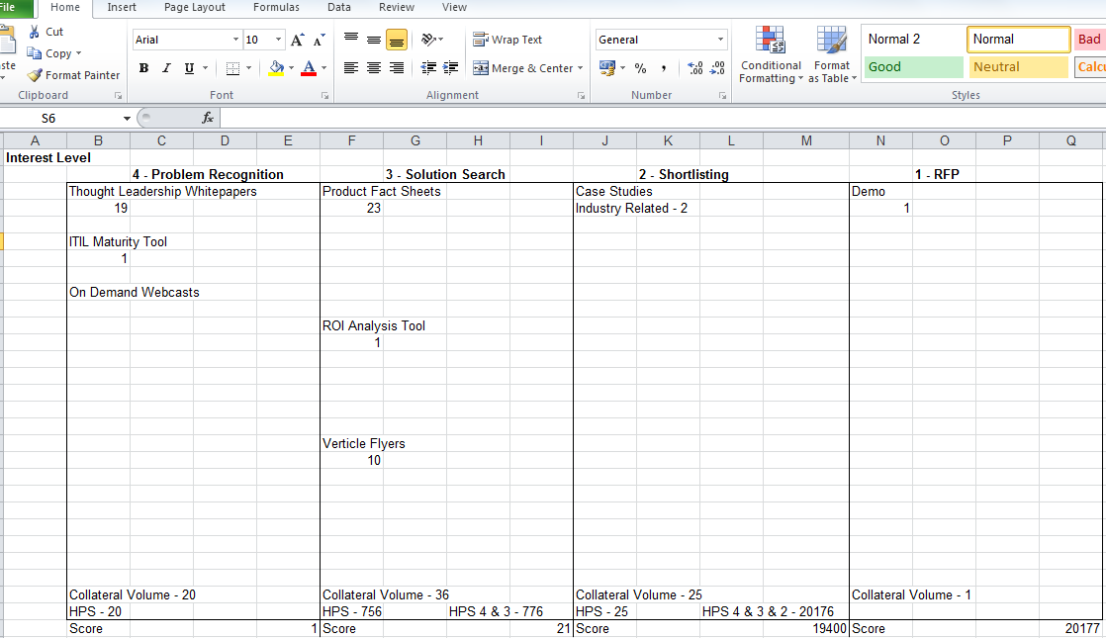
Task: Open Format as Table gallery
Action: [832, 55]
